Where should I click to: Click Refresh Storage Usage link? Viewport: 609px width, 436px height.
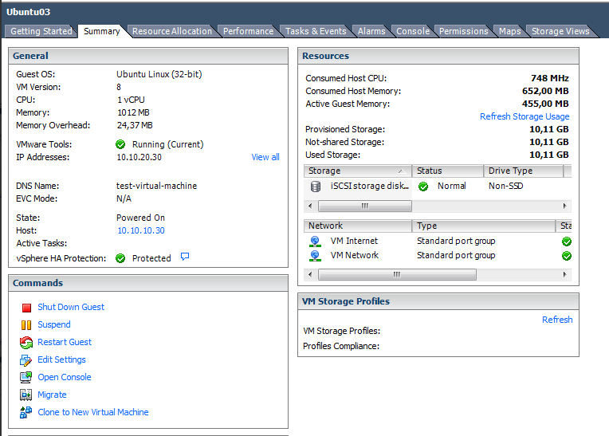(x=525, y=116)
